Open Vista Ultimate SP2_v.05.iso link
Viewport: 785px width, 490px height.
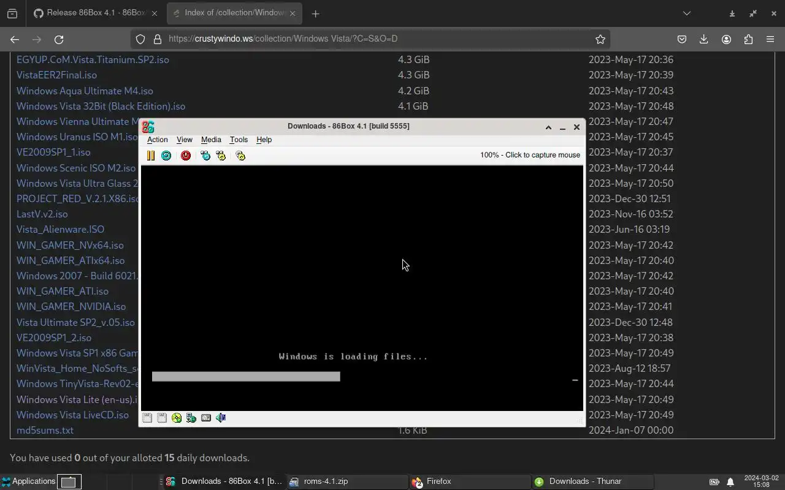[75, 322]
